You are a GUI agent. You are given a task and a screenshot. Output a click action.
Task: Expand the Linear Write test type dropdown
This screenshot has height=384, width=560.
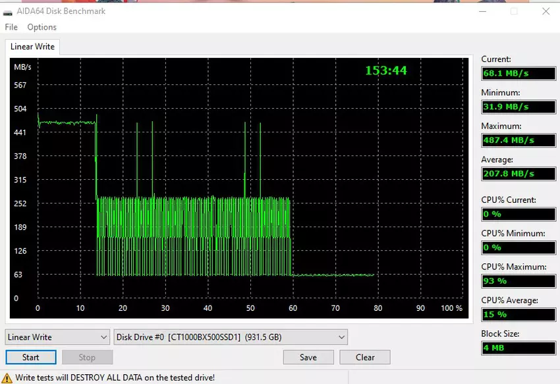pos(57,337)
